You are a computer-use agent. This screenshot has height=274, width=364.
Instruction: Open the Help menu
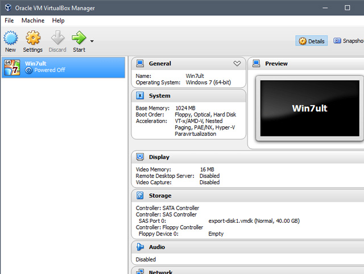point(58,20)
